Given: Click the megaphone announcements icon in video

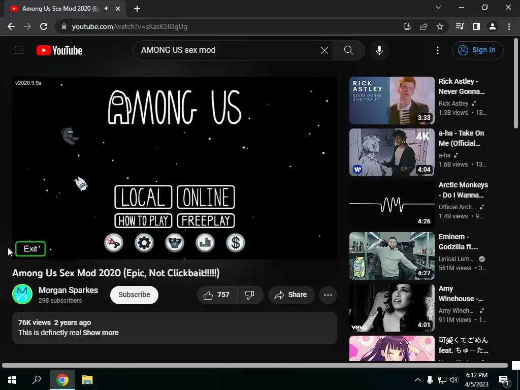Looking at the screenshot, I should click(x=113, y=243).
